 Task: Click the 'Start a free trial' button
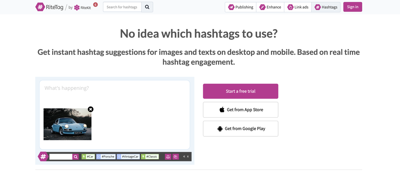(241, 91)
